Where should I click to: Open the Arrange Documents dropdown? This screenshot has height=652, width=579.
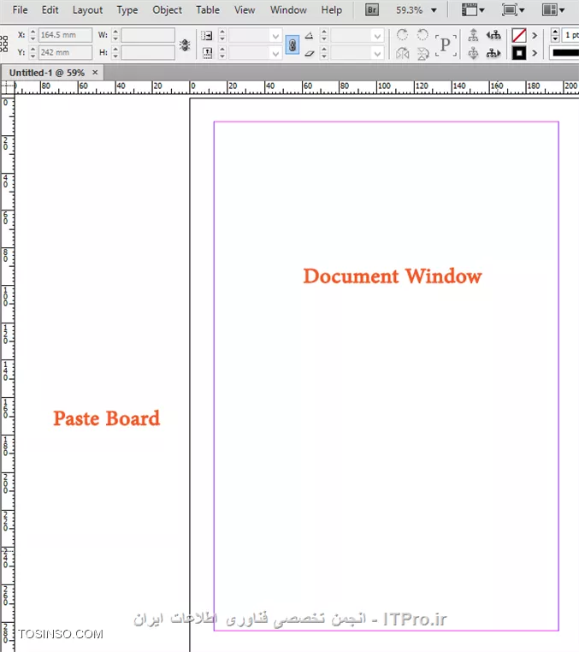[x=553, y=9]
